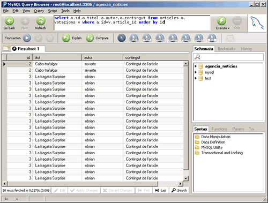
Task: Click the greyed create view icon
Action: [230, 38]
